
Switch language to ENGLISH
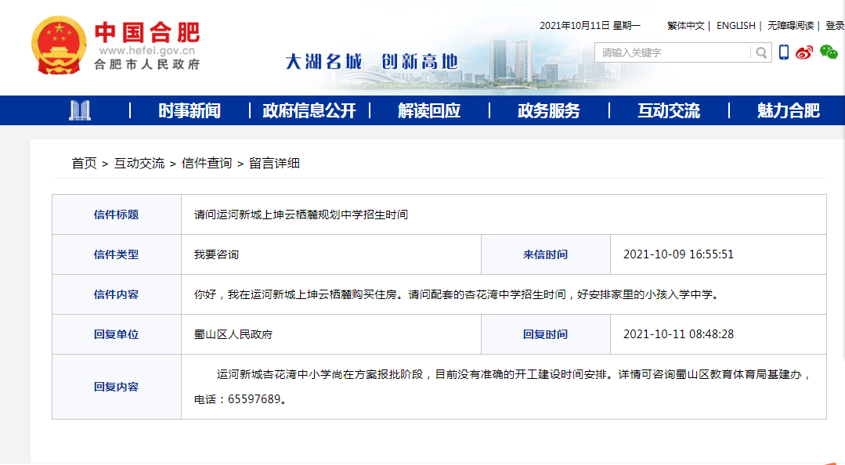click(735, 25)
